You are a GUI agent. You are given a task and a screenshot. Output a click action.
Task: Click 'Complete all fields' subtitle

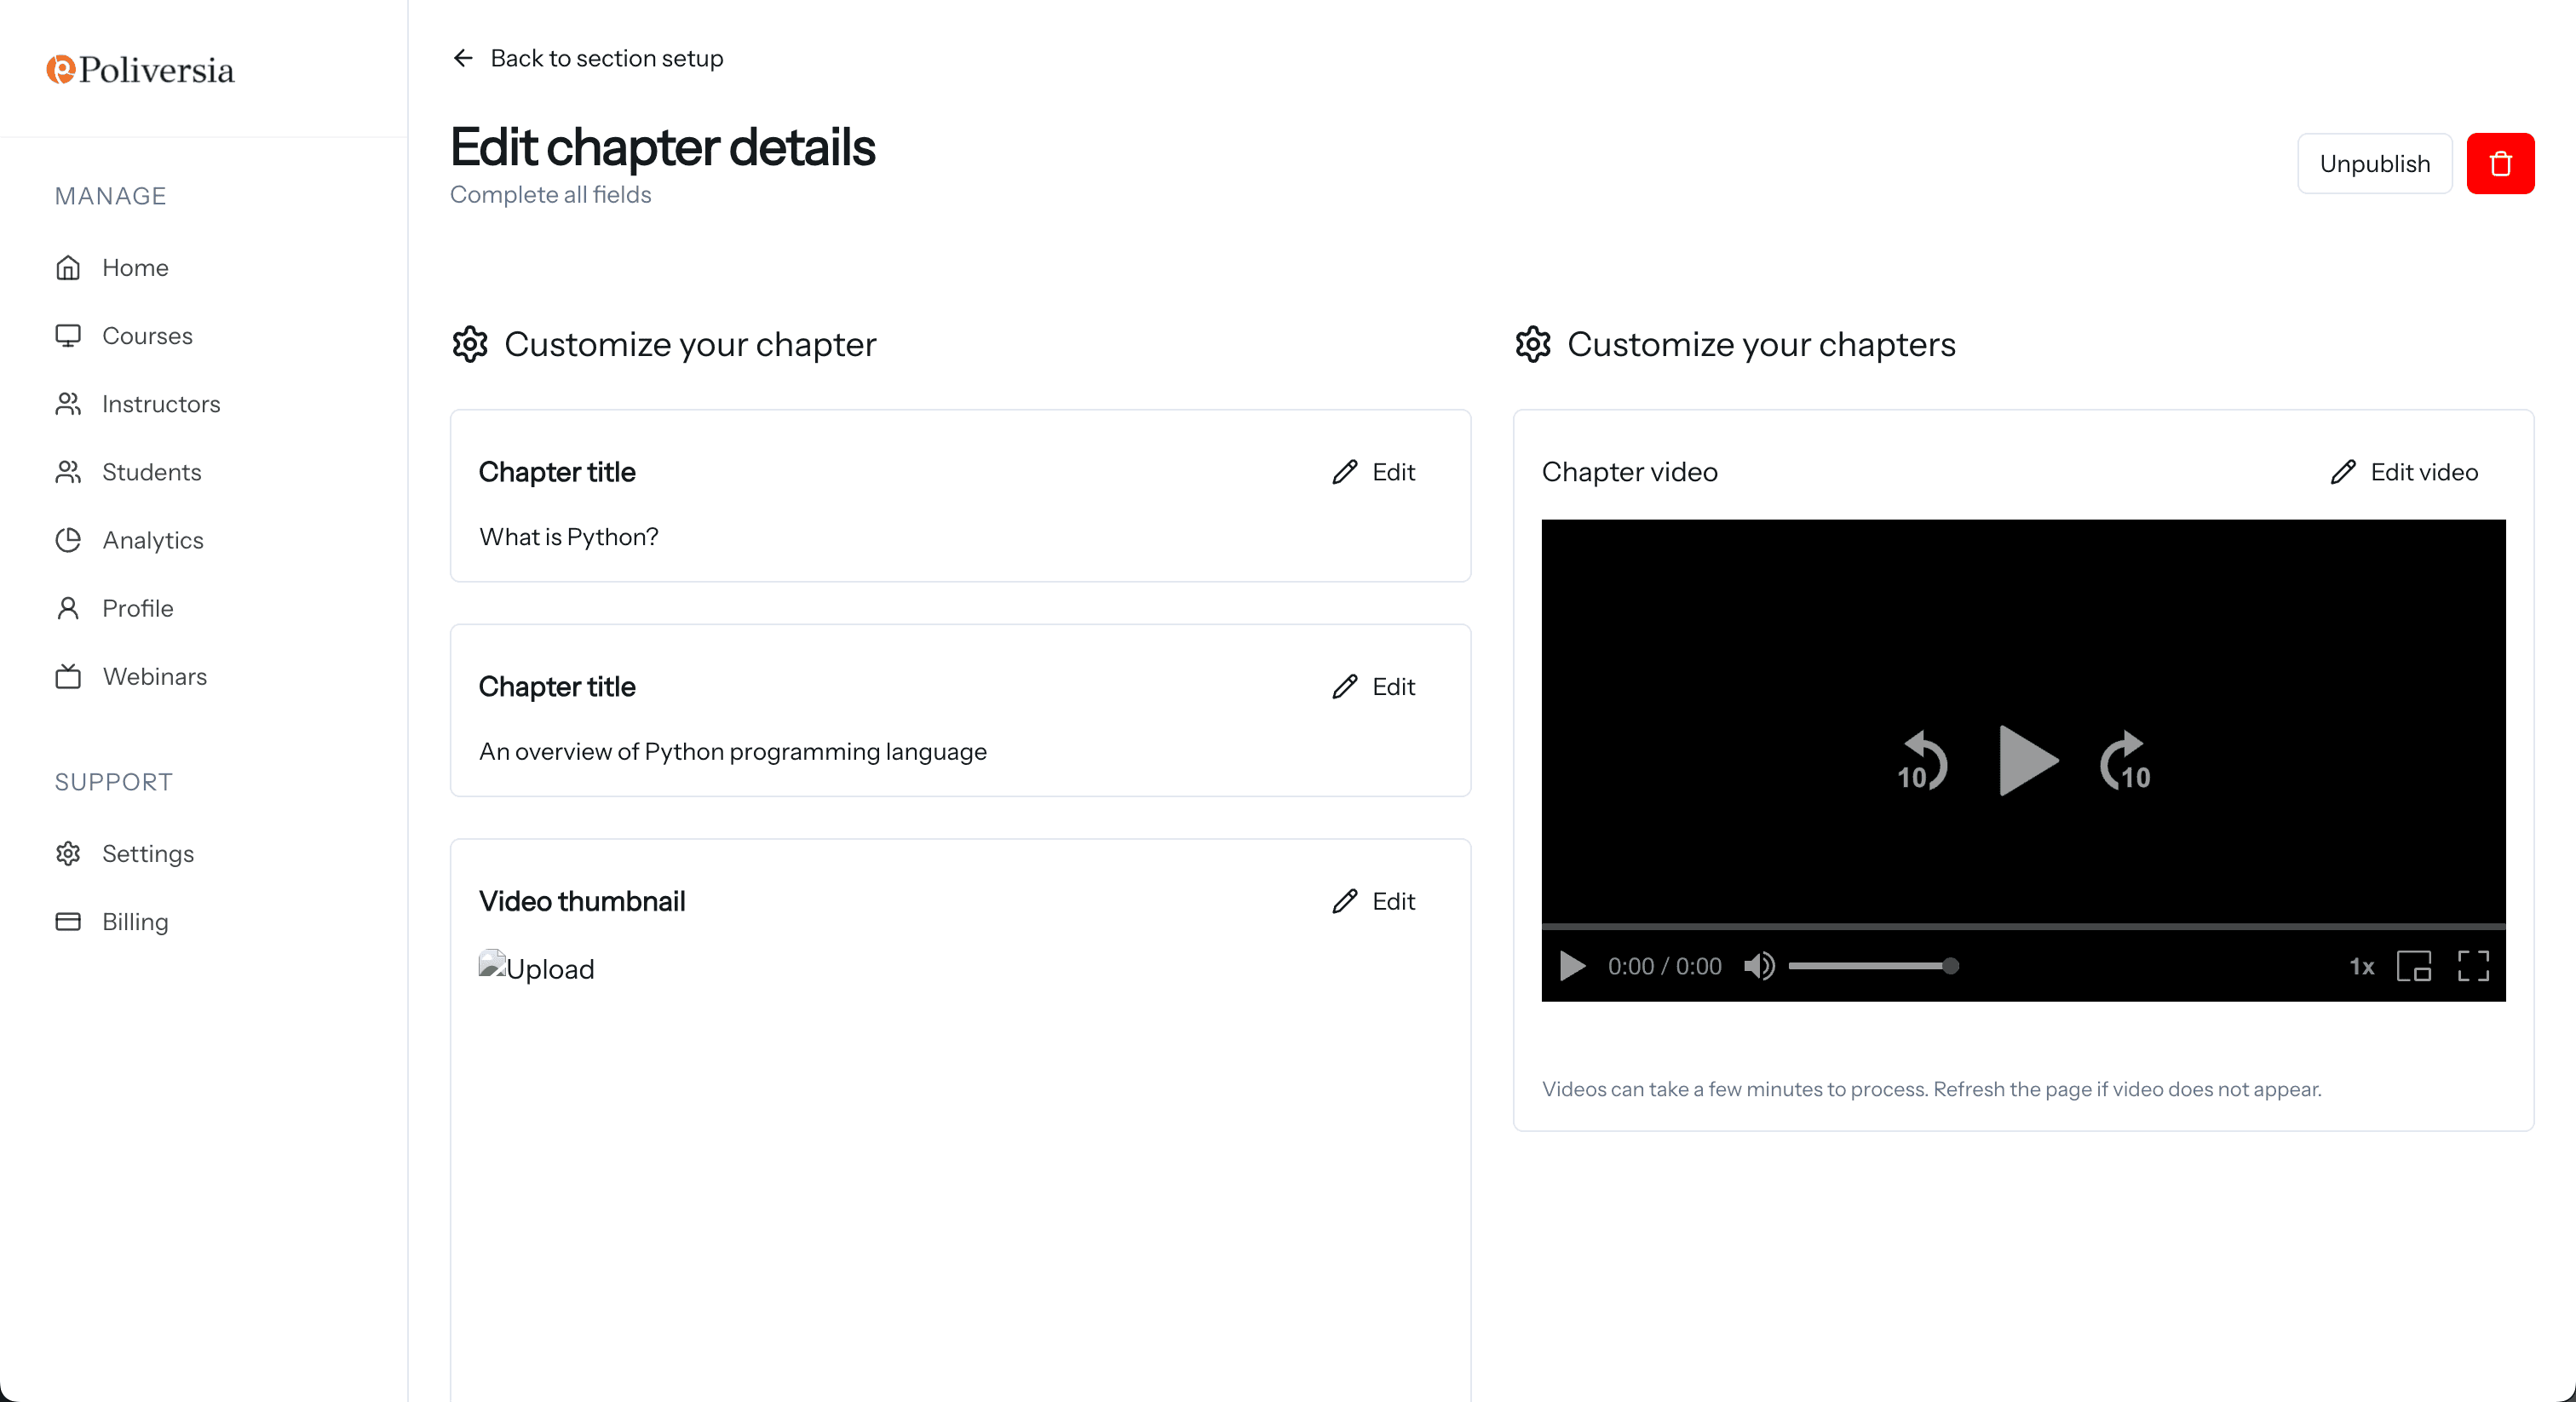coord(551,194)
